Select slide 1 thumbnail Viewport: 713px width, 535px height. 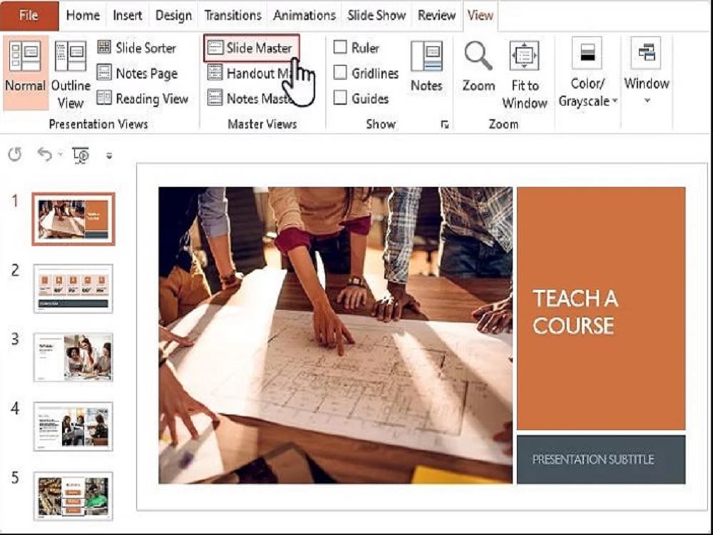point(73,219)
